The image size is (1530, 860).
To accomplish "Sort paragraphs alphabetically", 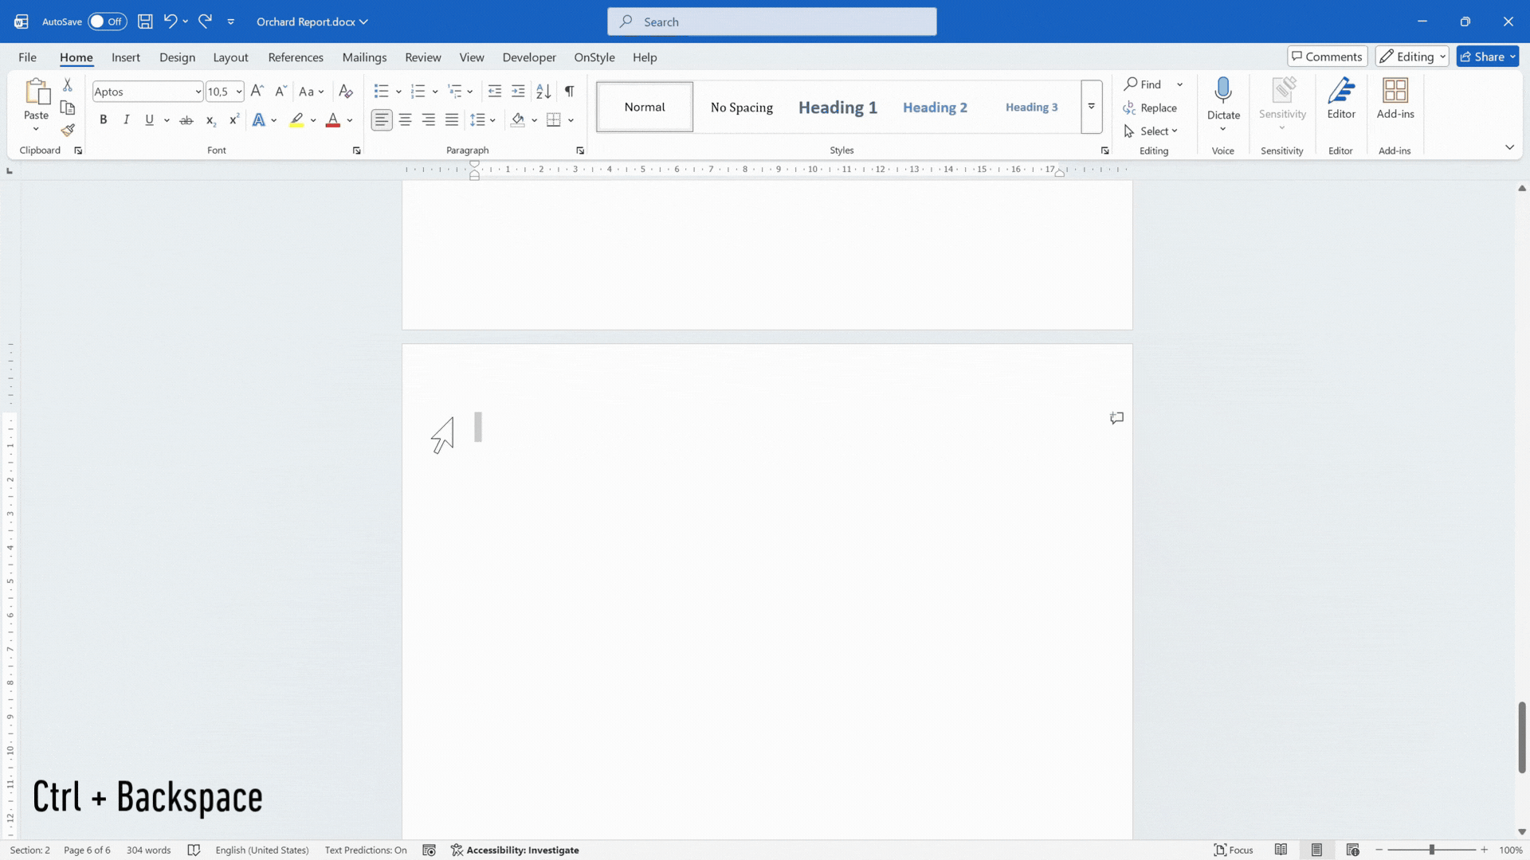I will 543,92.
